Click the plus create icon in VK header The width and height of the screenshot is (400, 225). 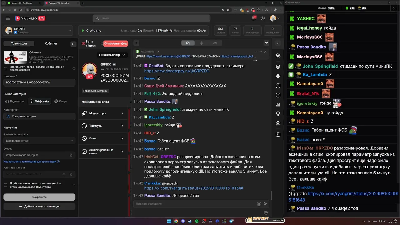click(263, 18)
